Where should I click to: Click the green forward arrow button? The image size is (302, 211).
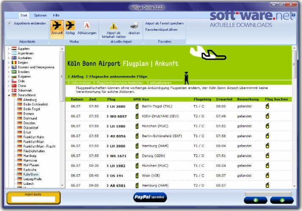282,200
